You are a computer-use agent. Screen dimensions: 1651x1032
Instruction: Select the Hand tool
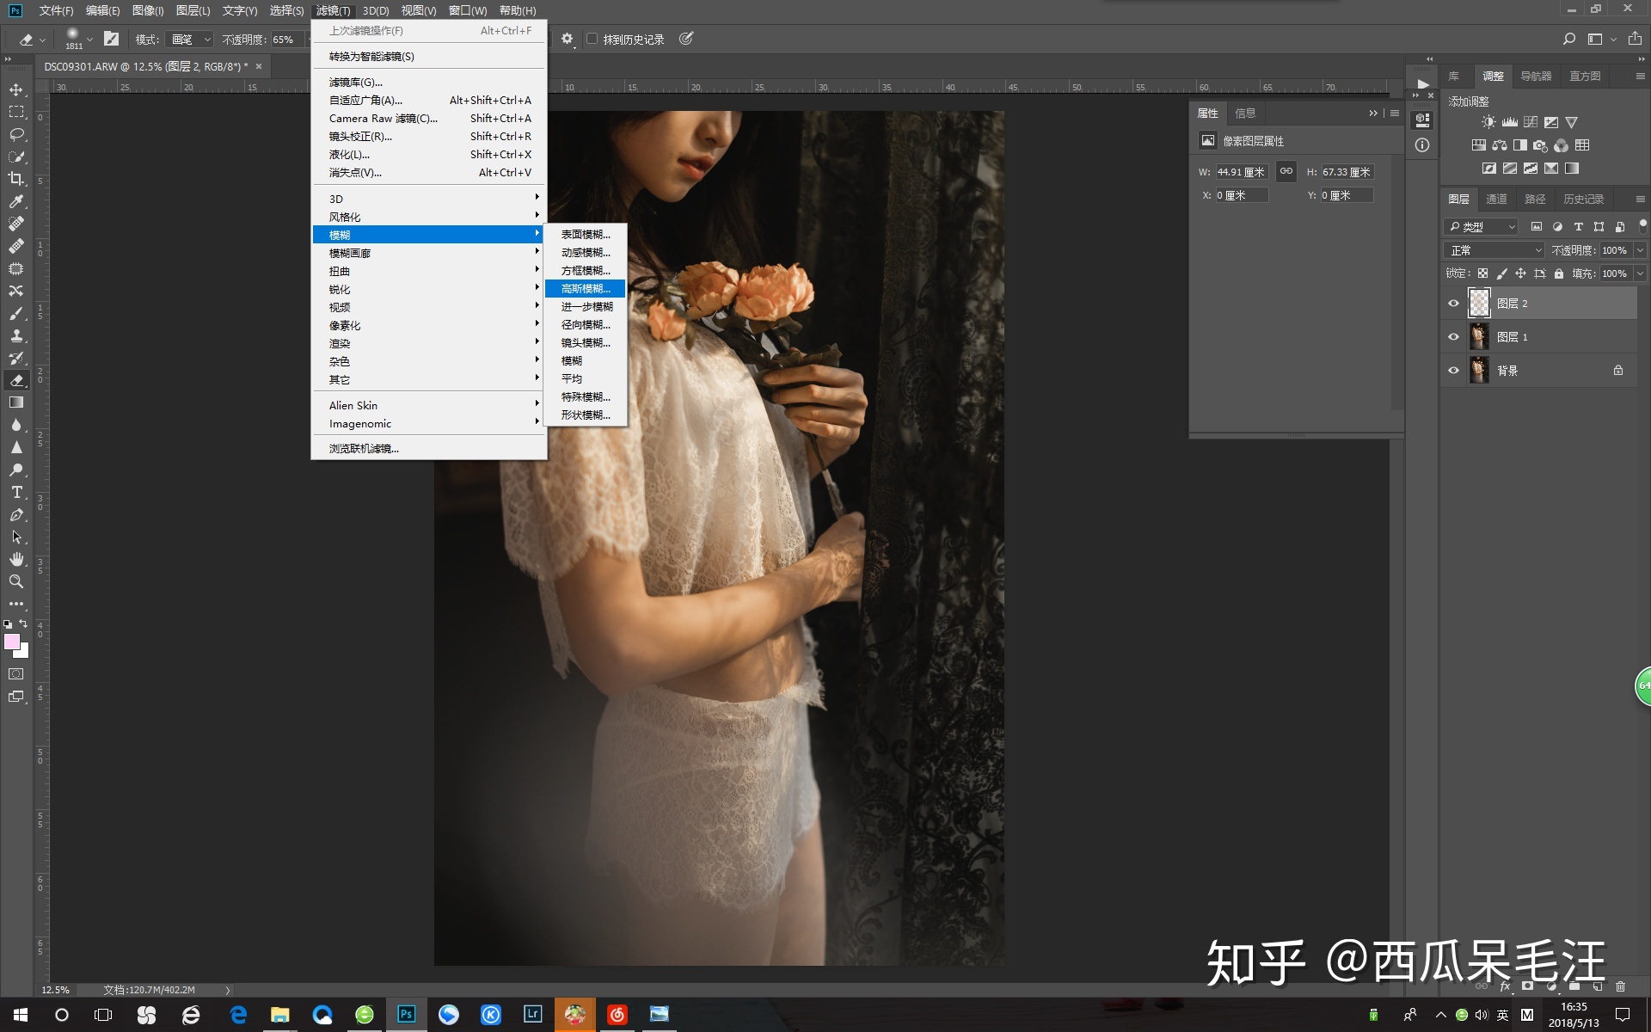(x=16, y=559)
